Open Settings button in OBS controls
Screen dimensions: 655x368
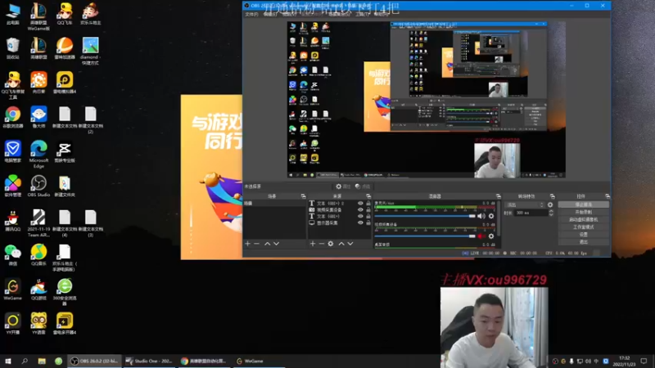(x=584, y=235)
